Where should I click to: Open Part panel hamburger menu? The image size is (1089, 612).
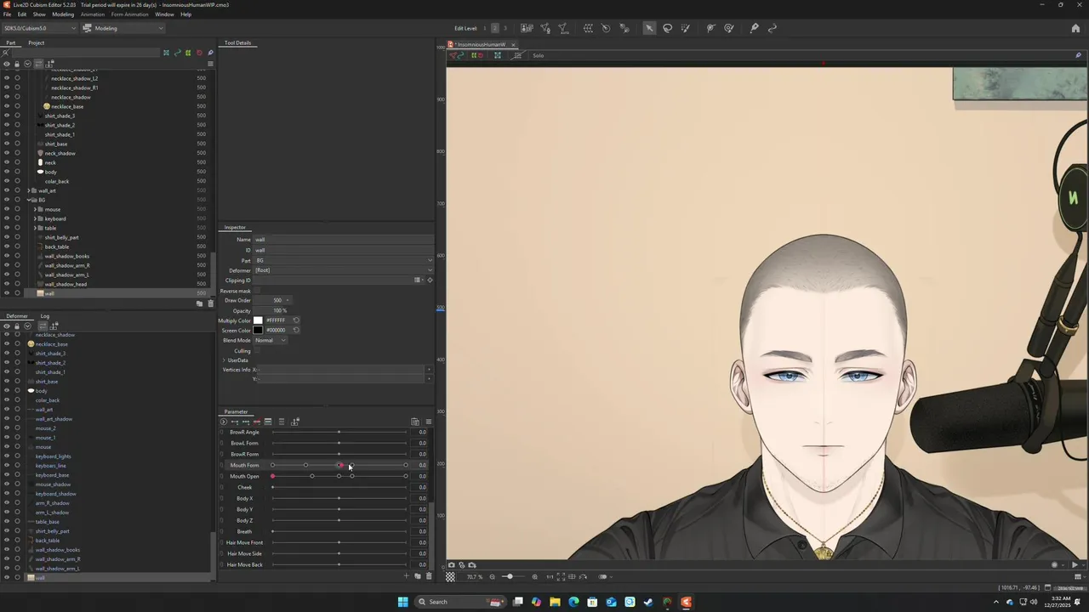(x=210, y=63)
